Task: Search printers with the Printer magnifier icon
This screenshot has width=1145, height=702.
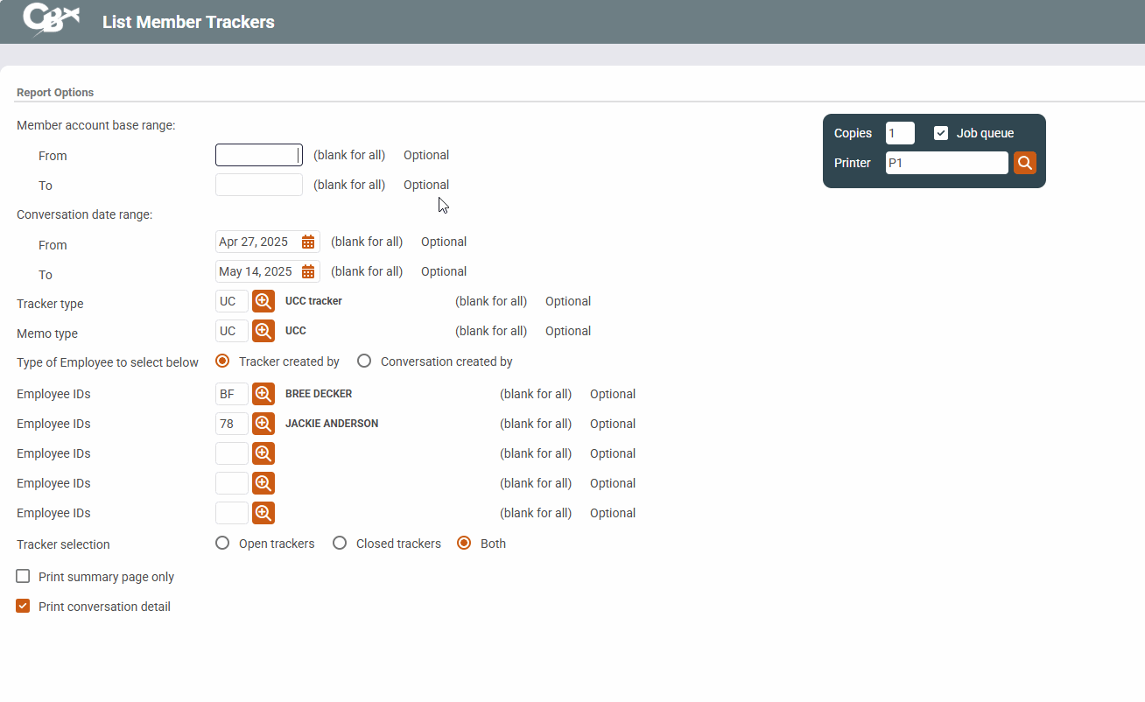Action: 1025,163
